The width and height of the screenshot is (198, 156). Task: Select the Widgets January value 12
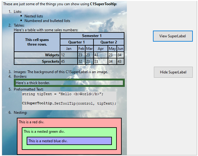pyautogui.click(x=69, y=55)
